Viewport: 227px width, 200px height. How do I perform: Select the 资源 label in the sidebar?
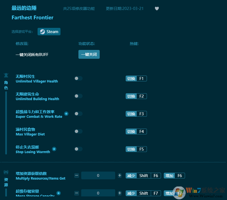(x=6, y=183)
